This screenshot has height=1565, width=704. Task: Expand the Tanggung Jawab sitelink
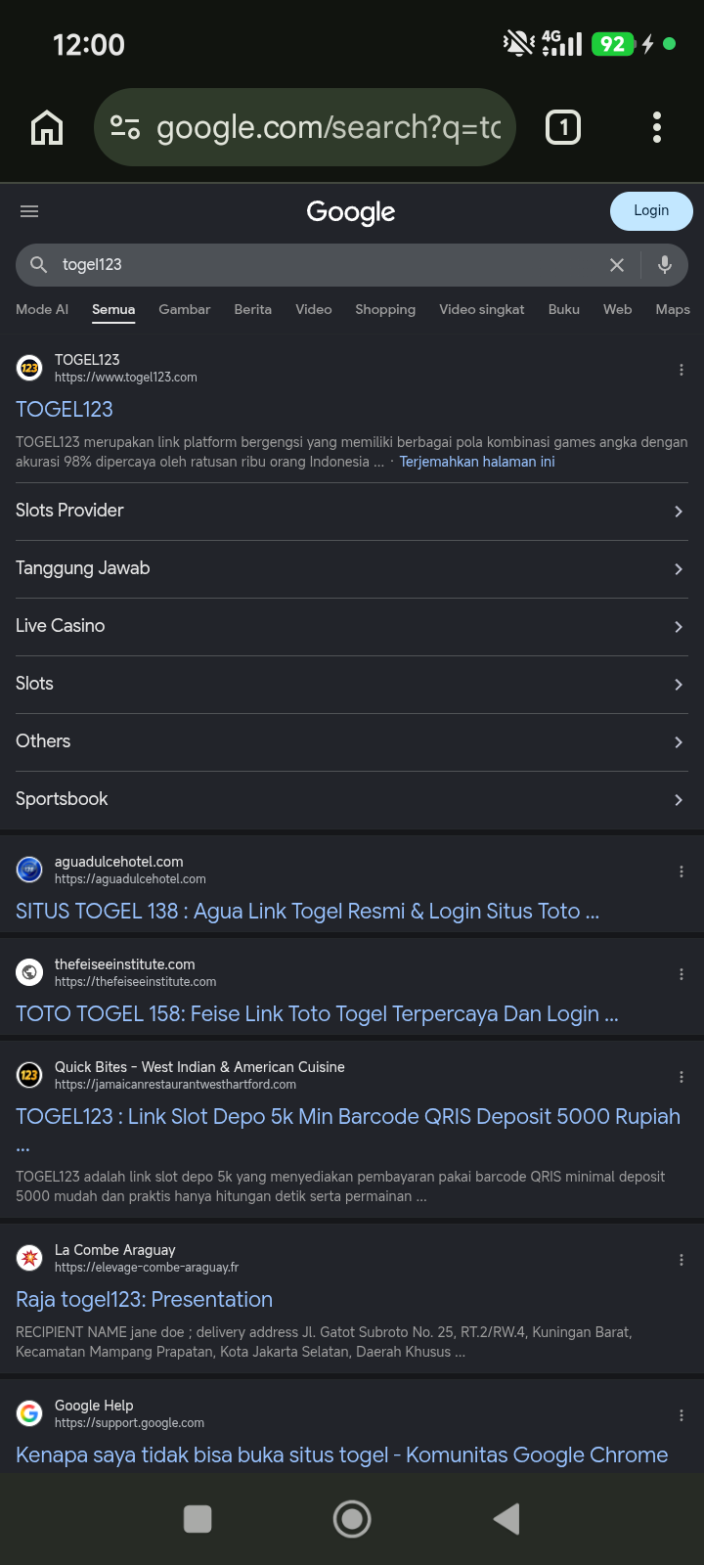click(x=352, y=569)
